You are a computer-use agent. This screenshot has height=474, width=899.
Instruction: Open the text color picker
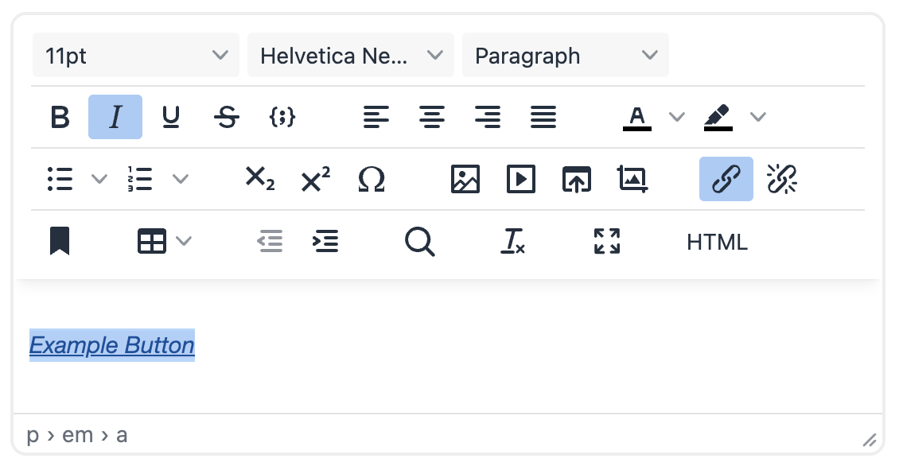pos(636,117)
